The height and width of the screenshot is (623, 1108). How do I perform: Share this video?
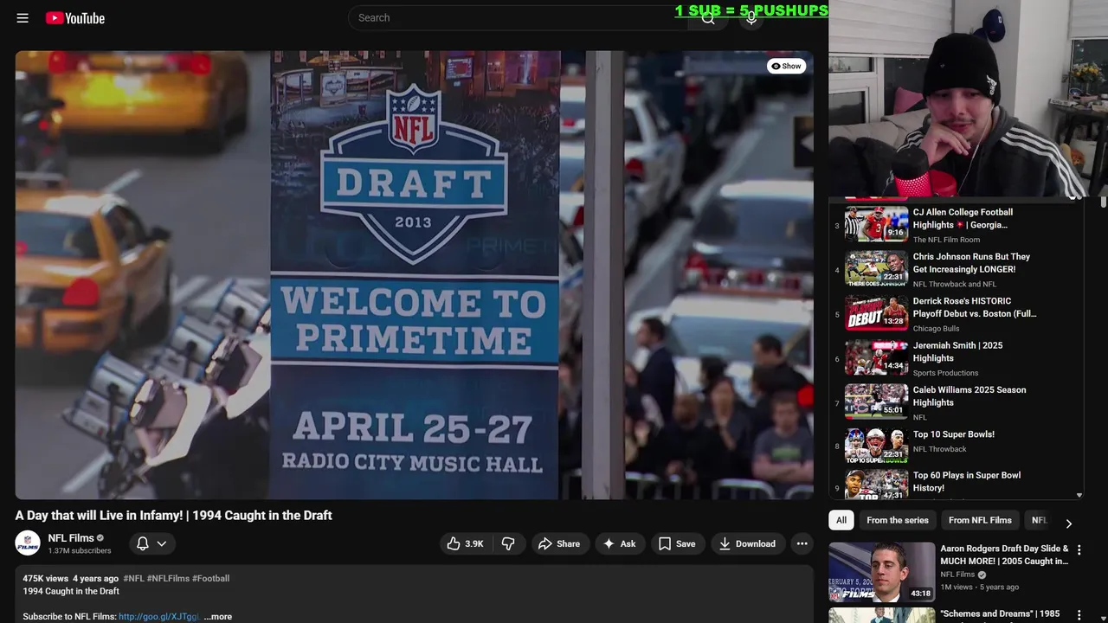[559, 543]
